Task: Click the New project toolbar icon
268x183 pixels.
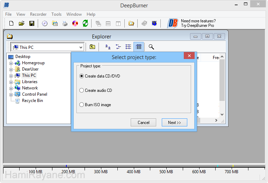Action: pyautogui.click(x=11, y=23)
